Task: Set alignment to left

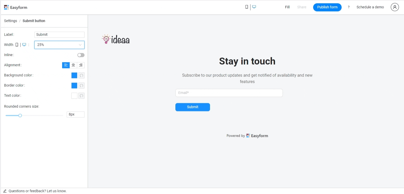Action: [x=66, y=65]
